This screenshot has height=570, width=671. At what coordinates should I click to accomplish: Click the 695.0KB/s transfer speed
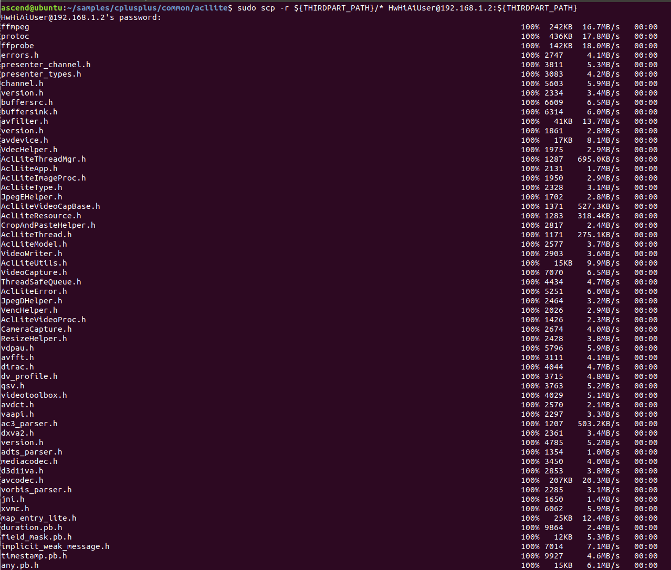pyautogui.click(x=599, y=159)
